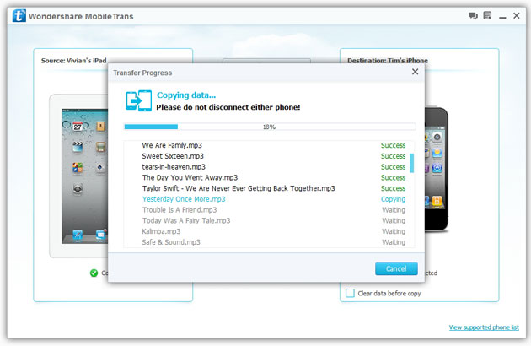Viewport: 531px width, 346px height.
Task: Enable Clear data before copy checkbox
Action: click(x=350, y=293)
